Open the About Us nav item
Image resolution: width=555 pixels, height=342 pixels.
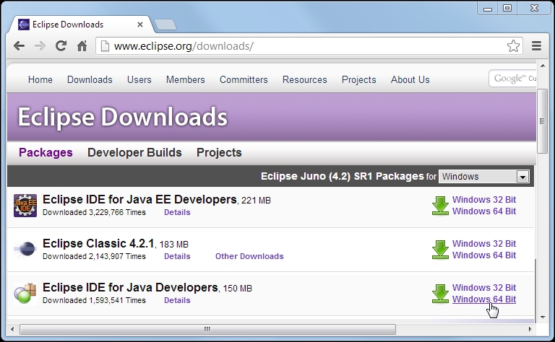[410, 79]
